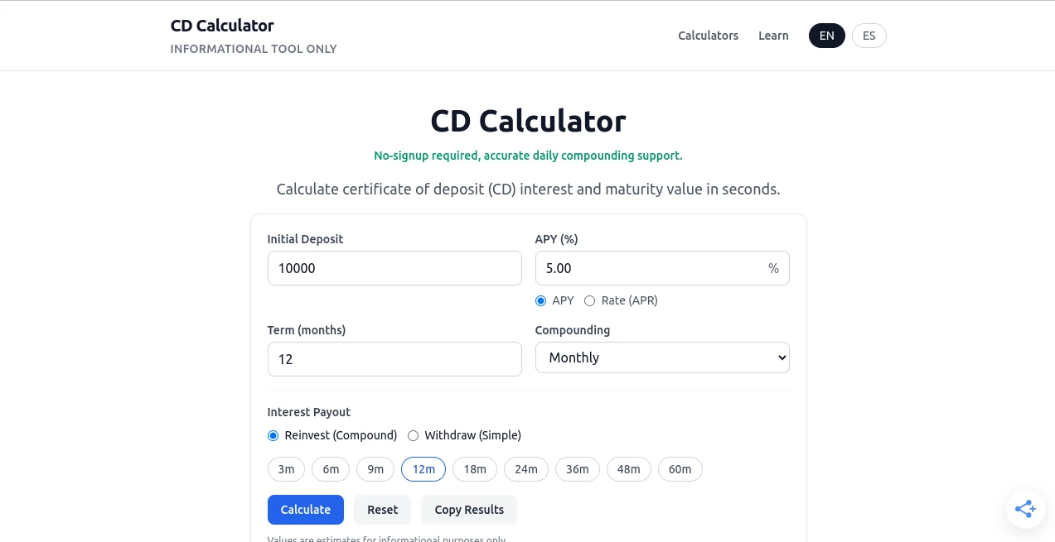The width and height of the screenshot is (1055, 542).
Task: Pick the 6m term preset
Action: pyautogui.click(x=331, y=469)
